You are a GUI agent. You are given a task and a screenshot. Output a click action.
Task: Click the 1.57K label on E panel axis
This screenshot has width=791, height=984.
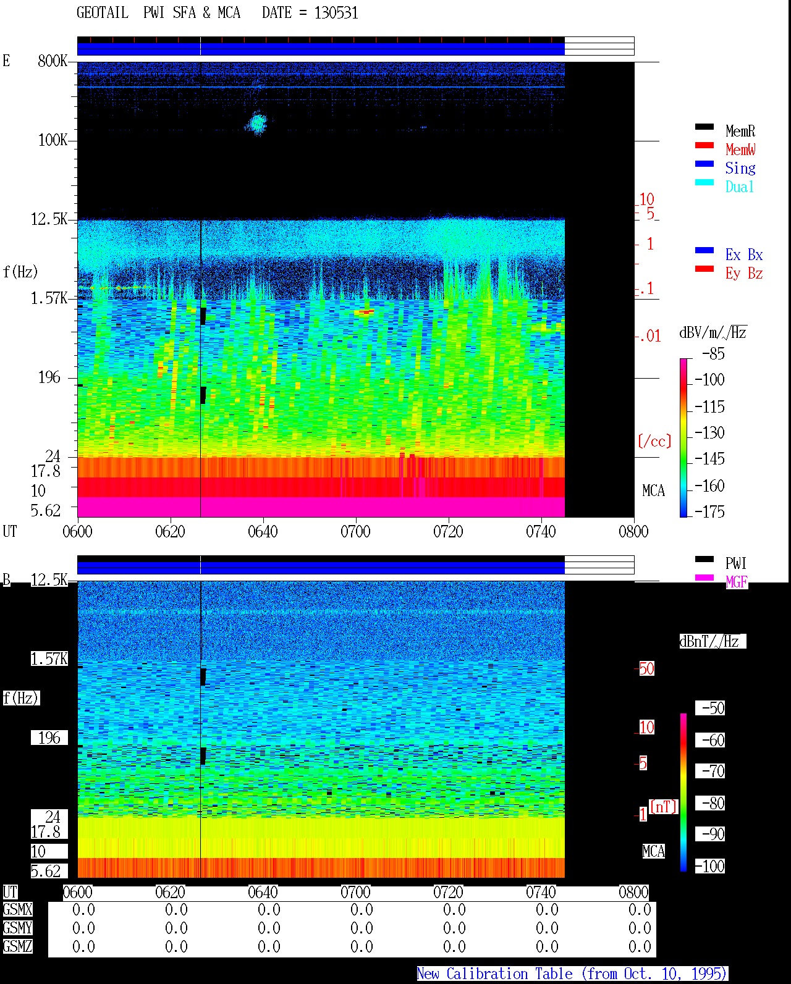pyautogui.click(x=49, y=298)
